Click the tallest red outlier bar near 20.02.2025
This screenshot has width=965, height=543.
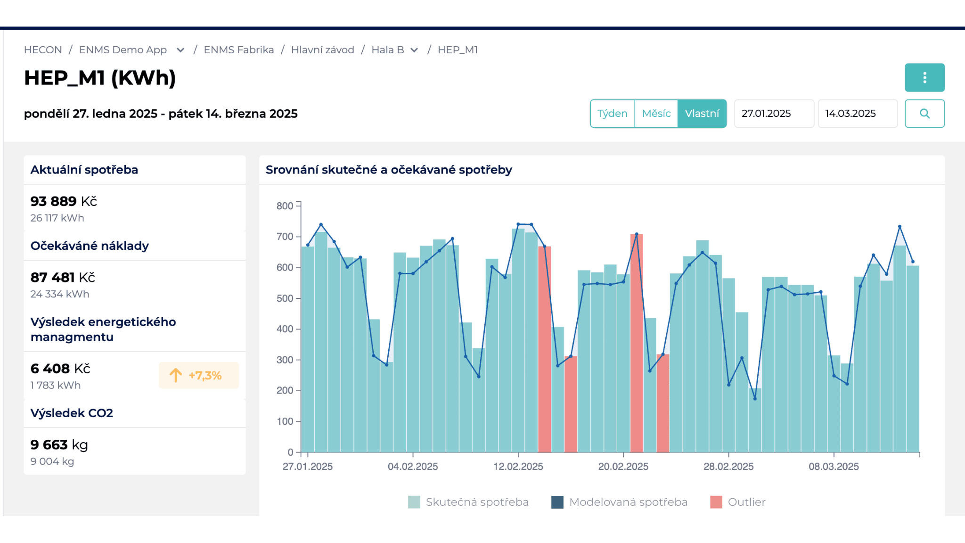tap(637, 343)
